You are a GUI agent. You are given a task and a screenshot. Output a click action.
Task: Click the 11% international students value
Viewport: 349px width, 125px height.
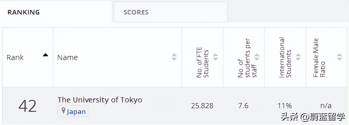285,106
